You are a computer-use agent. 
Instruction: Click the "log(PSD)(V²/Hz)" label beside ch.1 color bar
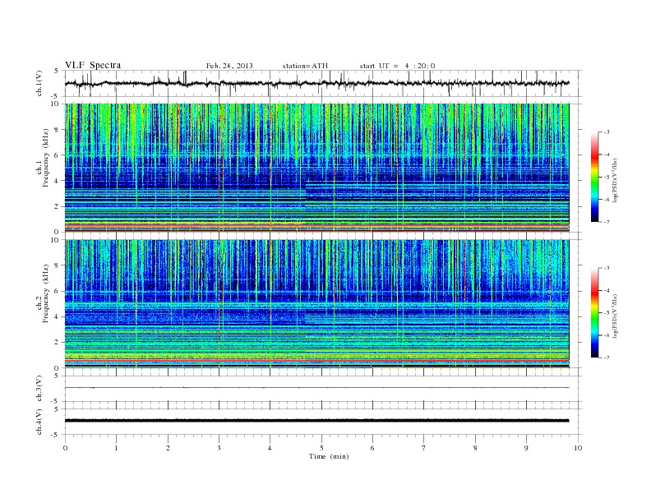[616, 181]
